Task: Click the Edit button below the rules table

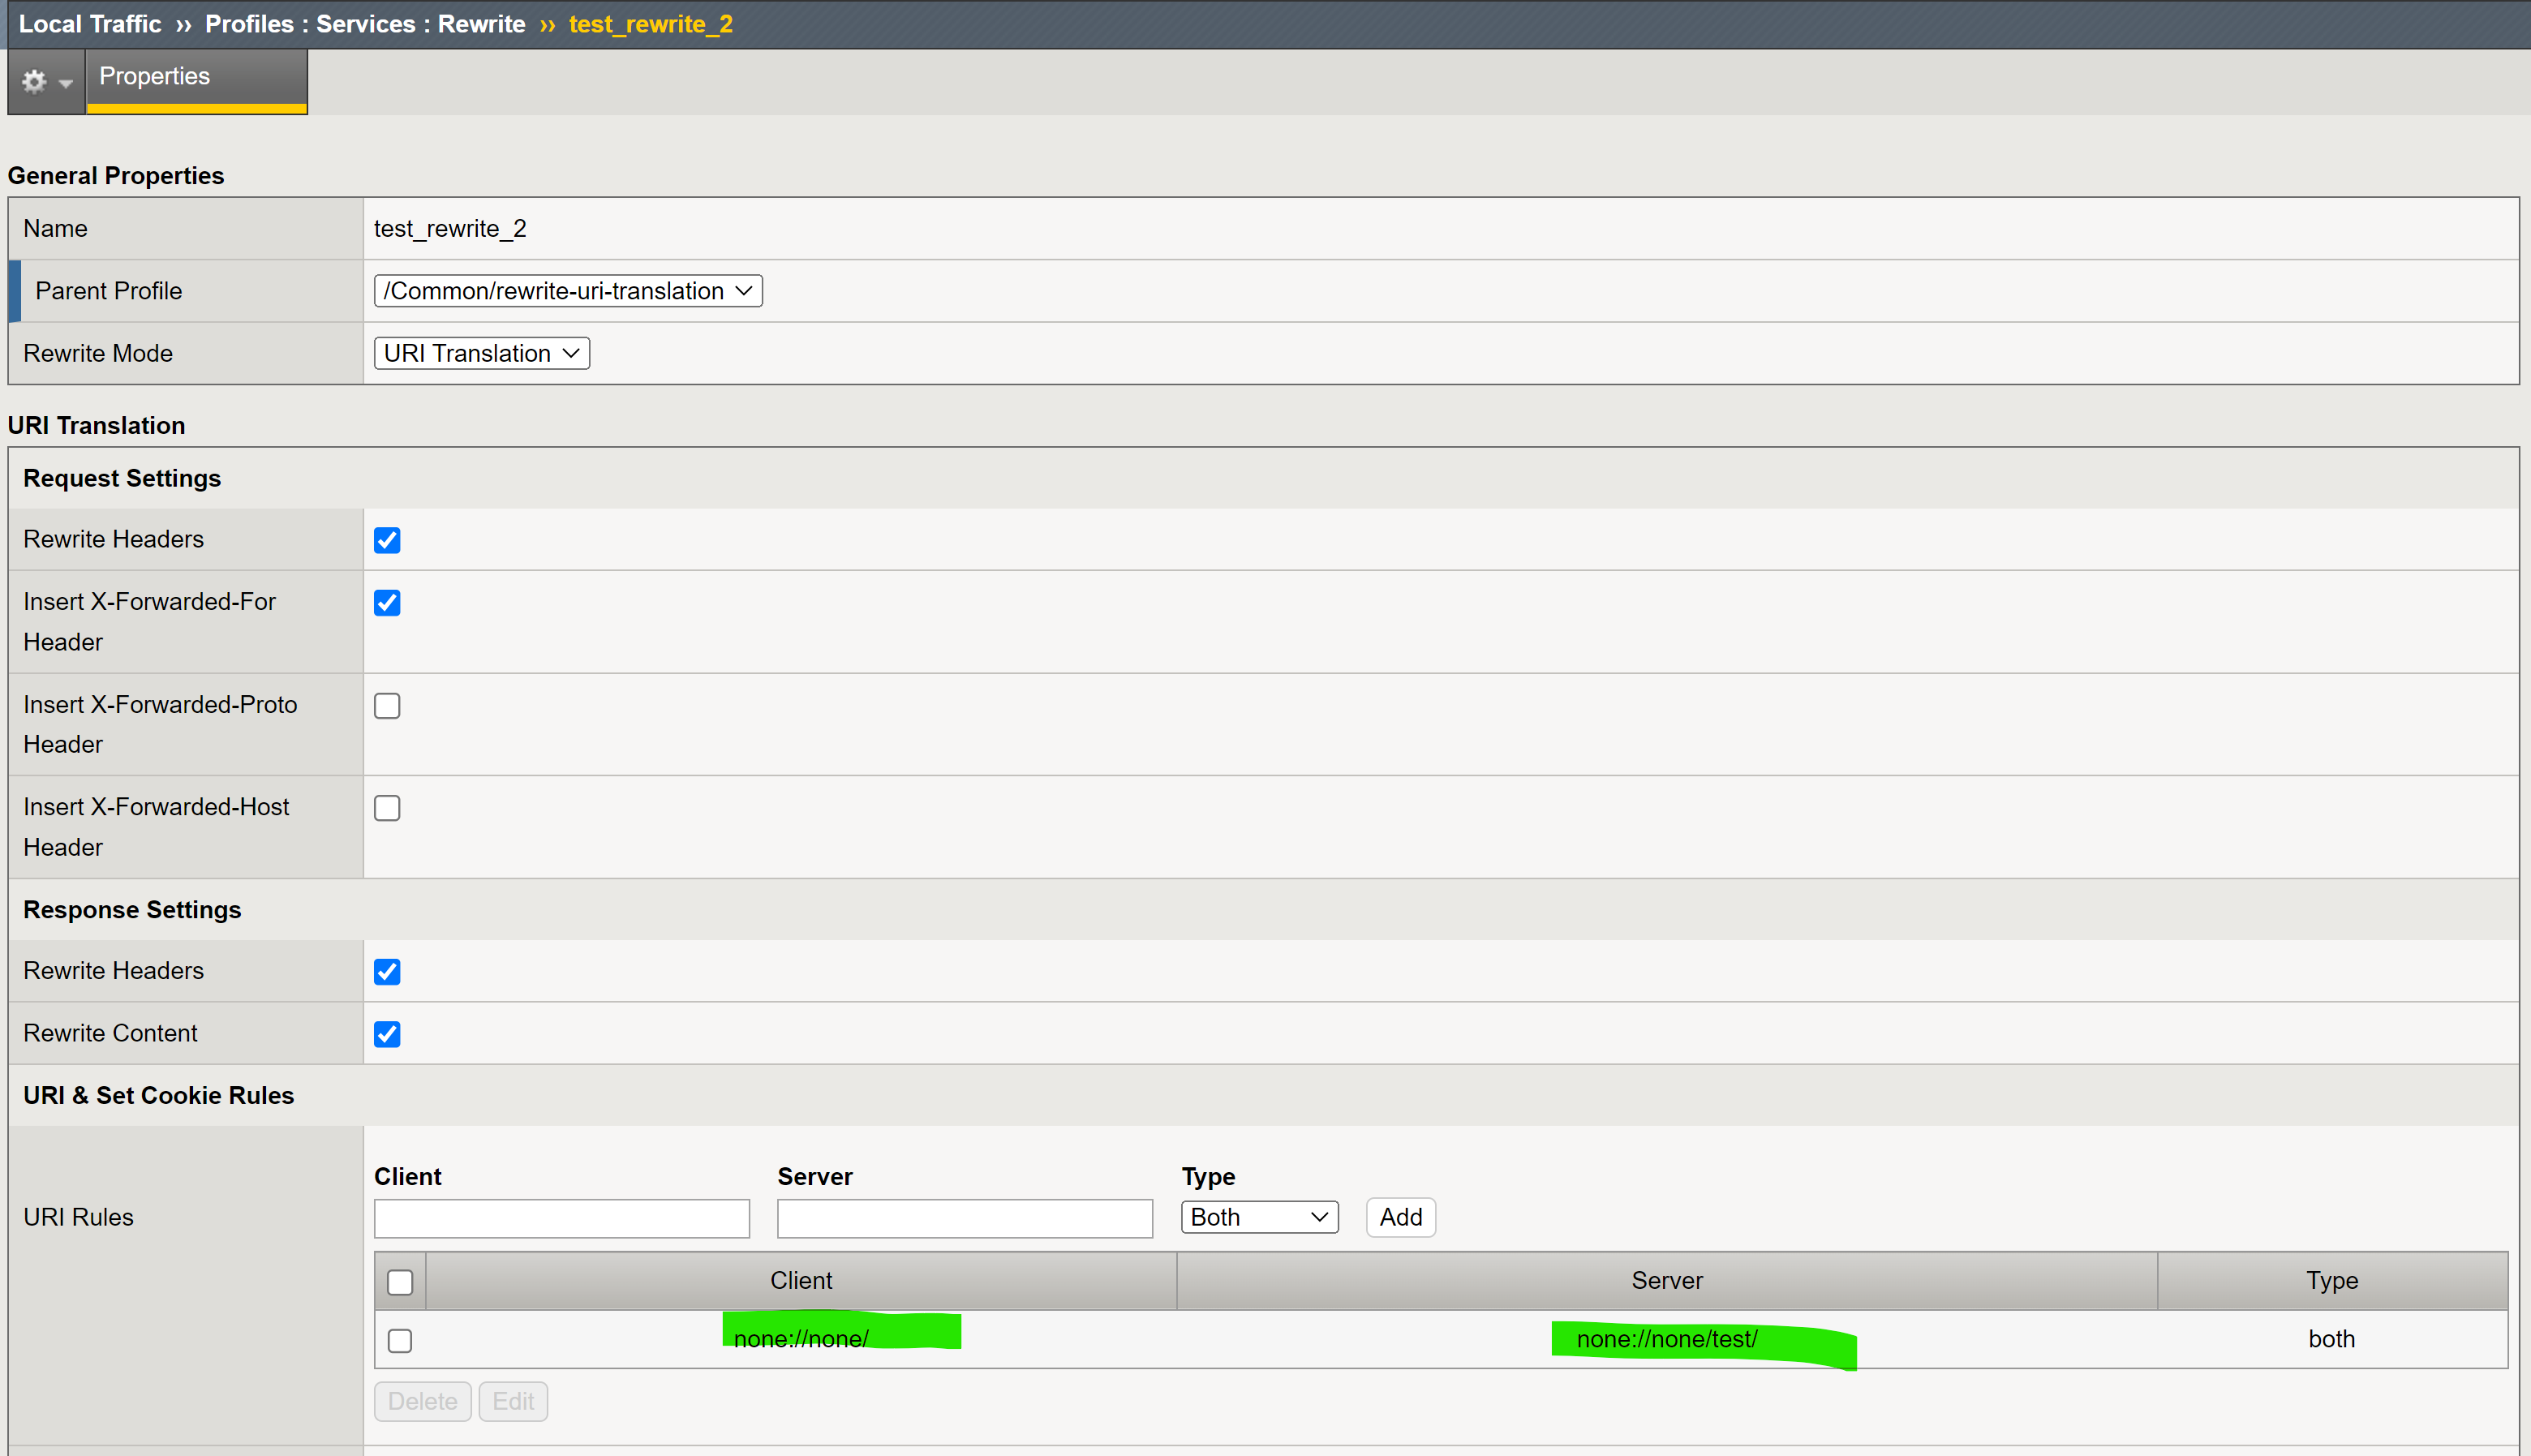Action: pos(512,1401)
